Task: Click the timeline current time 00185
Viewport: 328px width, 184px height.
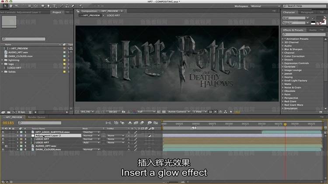Action: (8, 123)
